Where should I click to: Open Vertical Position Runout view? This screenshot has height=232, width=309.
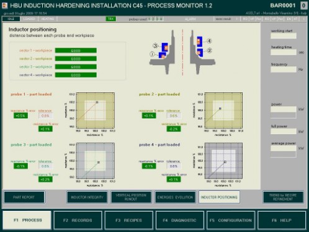click(131, 197)
